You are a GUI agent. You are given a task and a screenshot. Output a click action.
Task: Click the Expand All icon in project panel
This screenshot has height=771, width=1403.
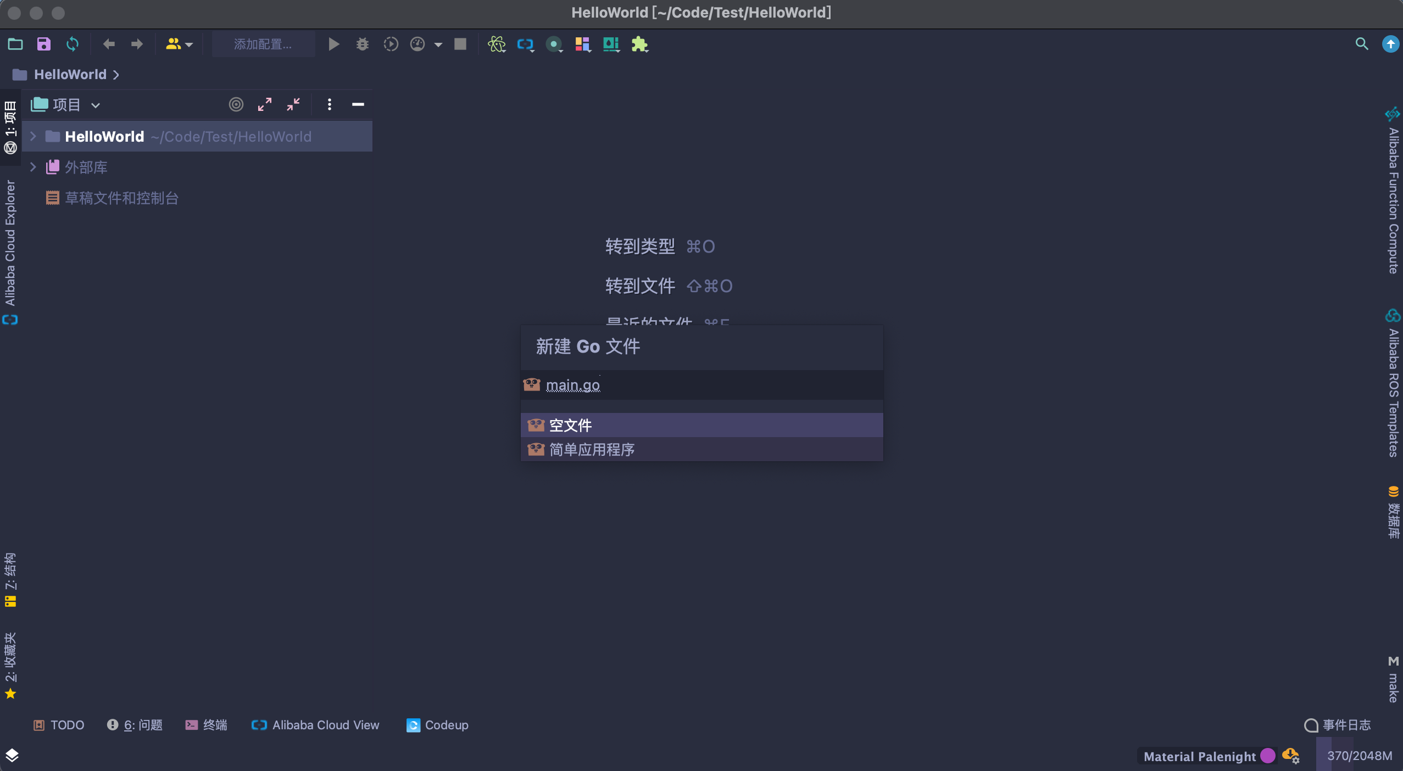coord(265,104)
